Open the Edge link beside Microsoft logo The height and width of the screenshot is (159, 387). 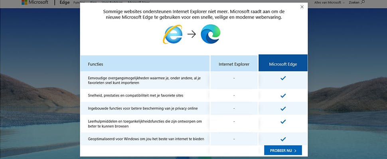[64, 2]
